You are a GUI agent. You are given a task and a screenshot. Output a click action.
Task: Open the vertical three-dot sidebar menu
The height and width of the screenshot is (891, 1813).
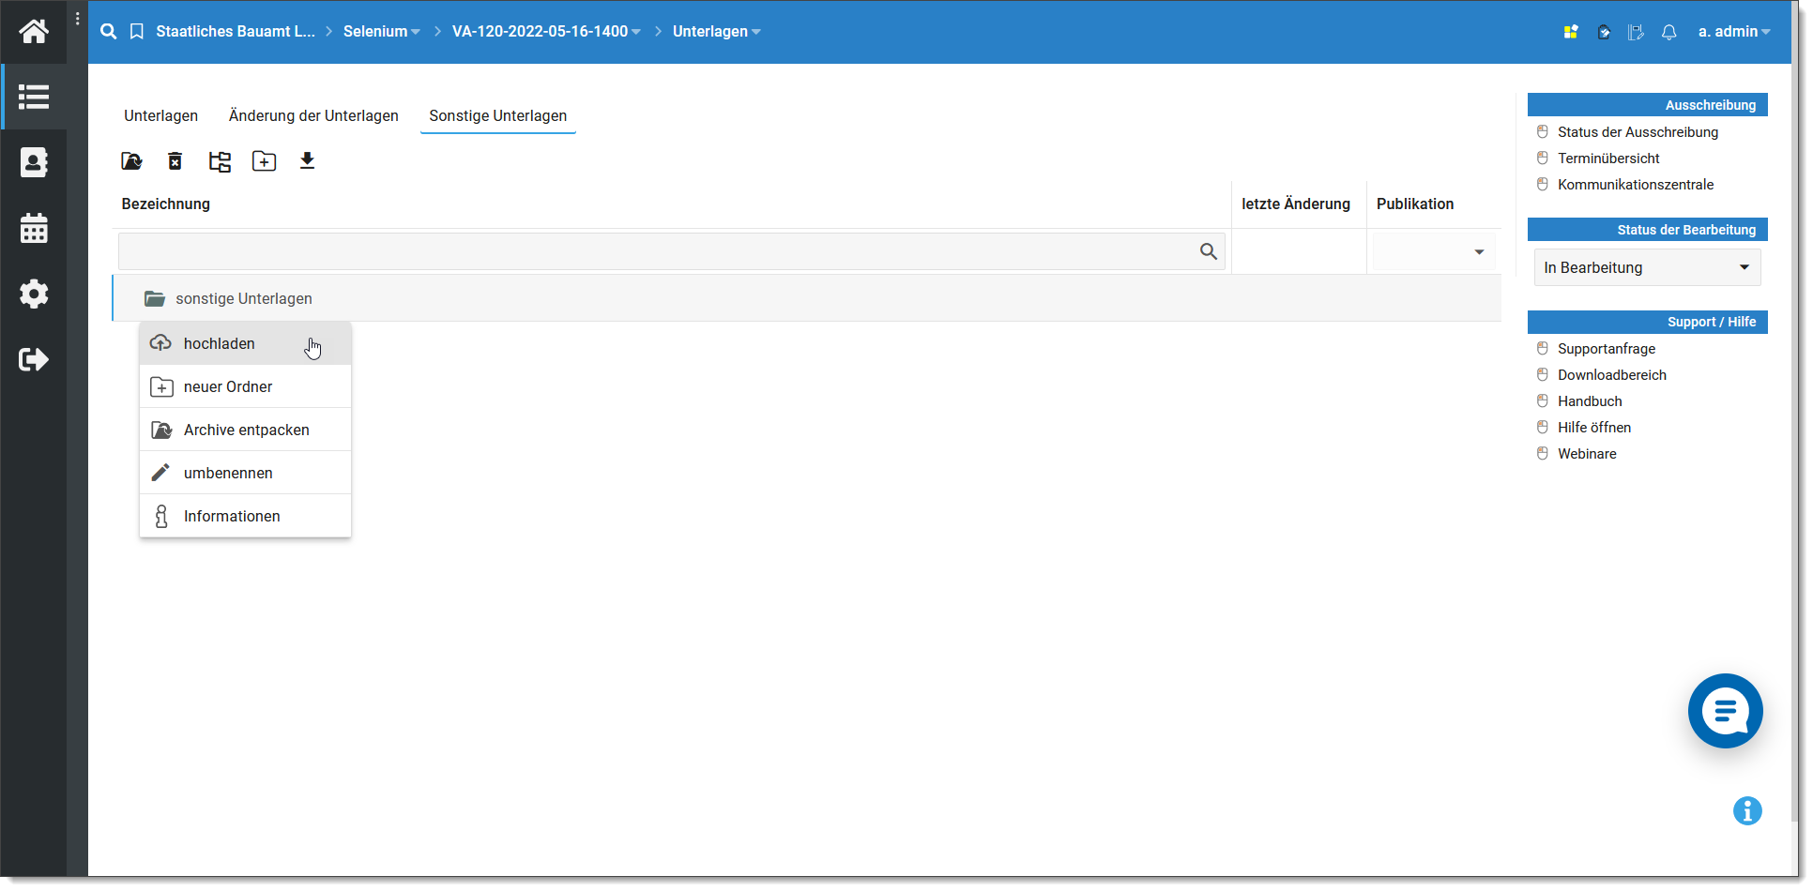[x=77, y=19]
